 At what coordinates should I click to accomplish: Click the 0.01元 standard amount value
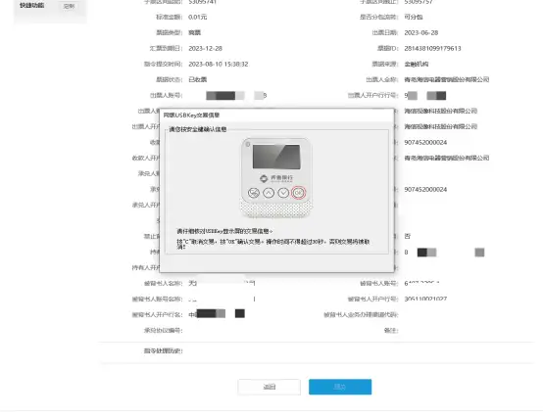[198, 17]
